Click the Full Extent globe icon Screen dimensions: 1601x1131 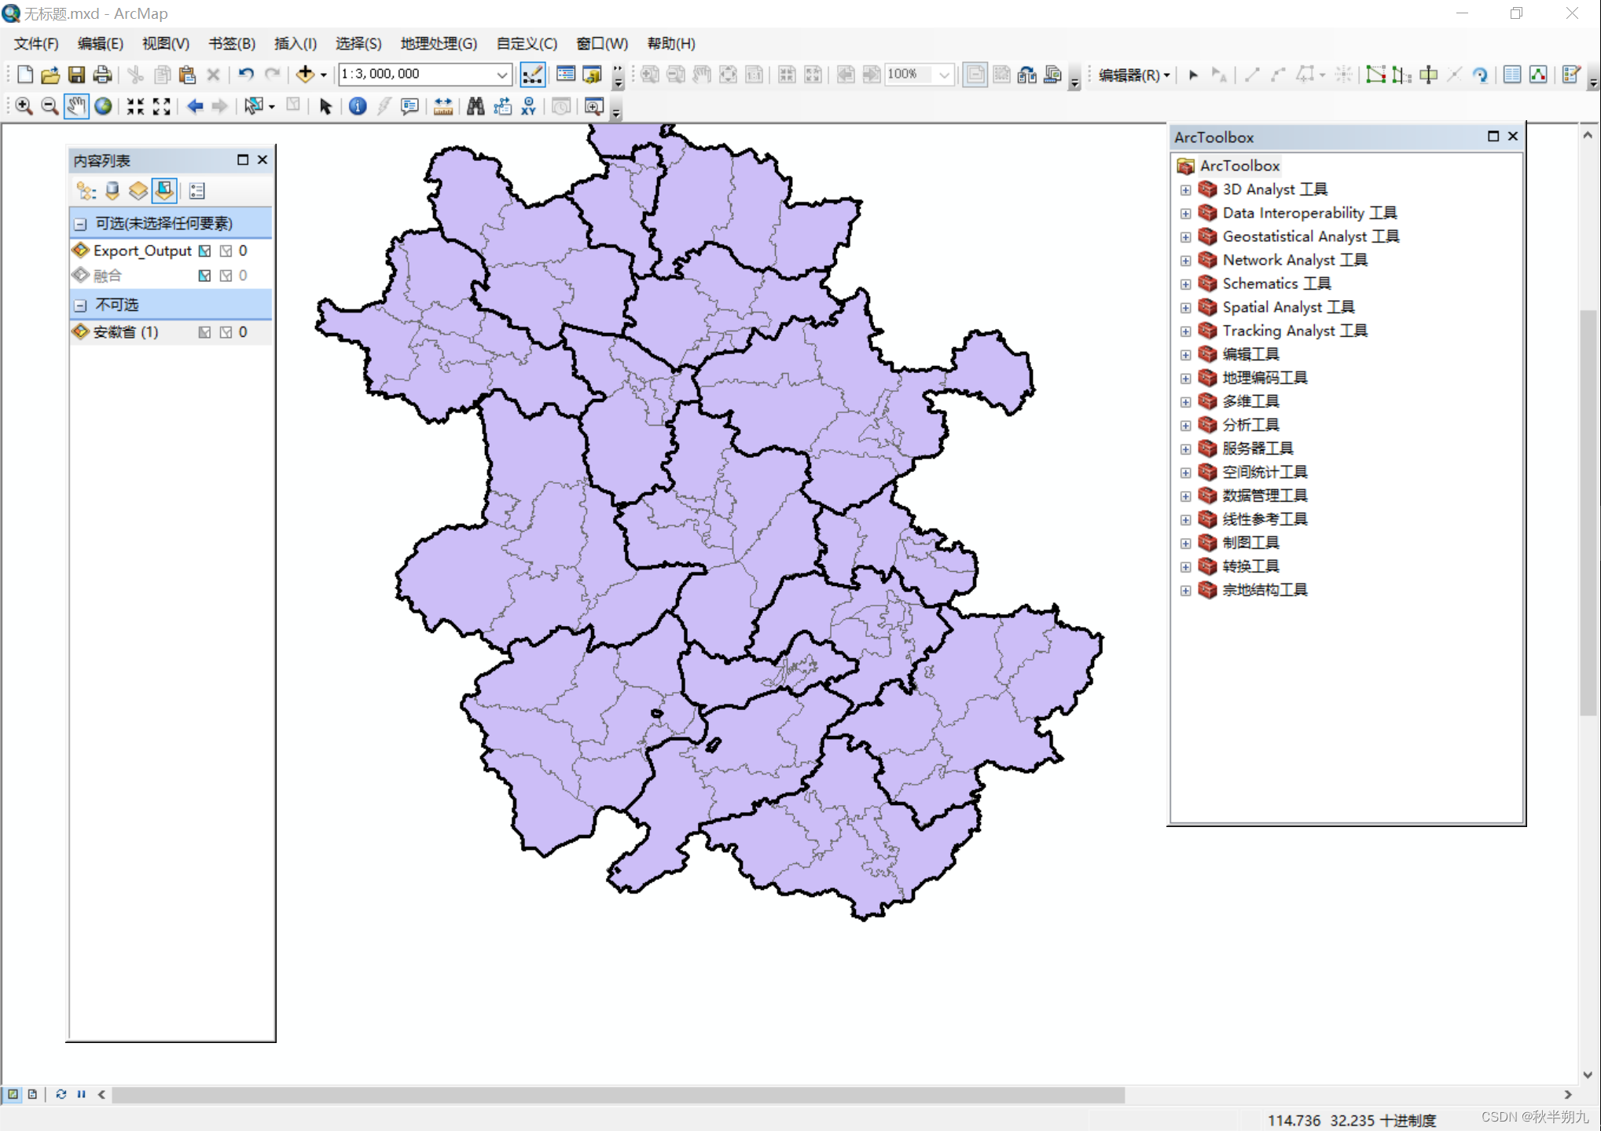coord(103,106)
